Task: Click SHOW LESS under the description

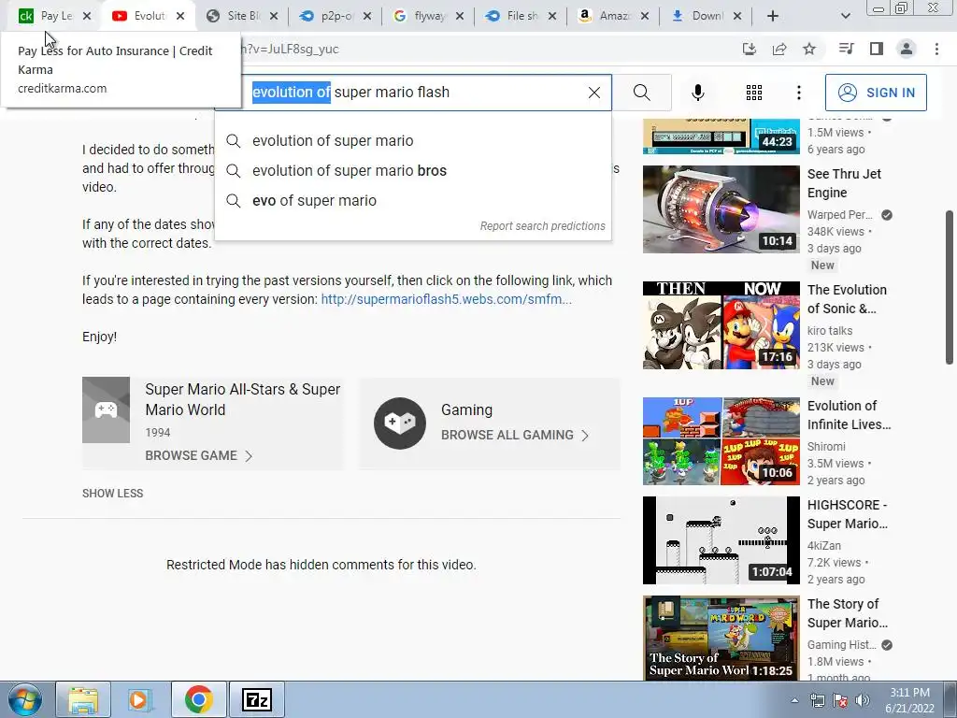Action: [112, 494]
